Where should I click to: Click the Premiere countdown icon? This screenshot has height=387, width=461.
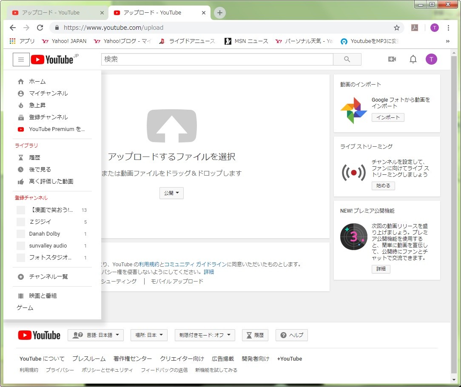point(354,237)
